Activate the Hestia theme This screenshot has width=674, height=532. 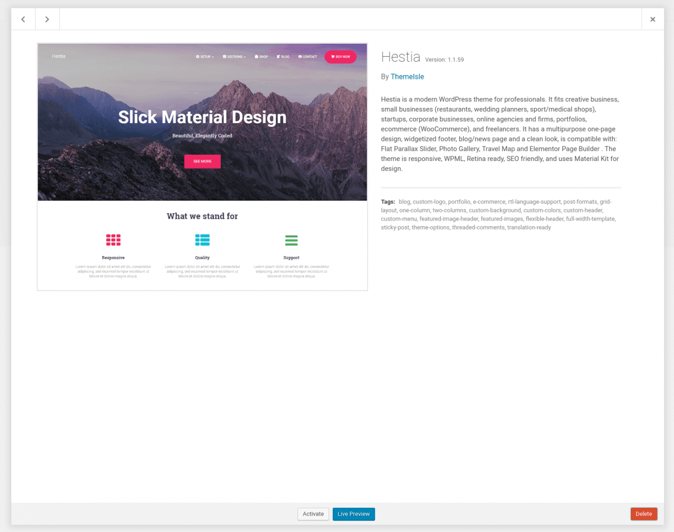pos(313,514)
